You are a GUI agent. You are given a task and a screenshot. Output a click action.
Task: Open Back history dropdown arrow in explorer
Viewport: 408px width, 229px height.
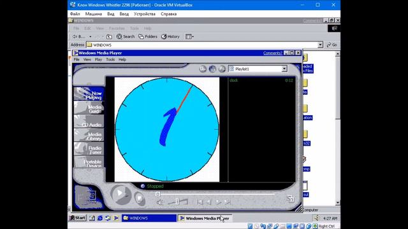(x=91, y=37)
